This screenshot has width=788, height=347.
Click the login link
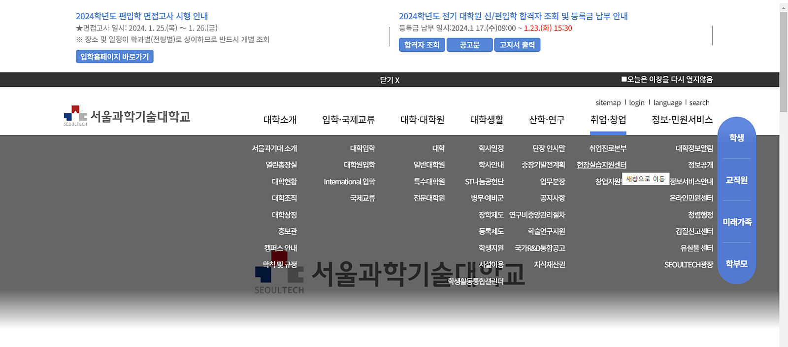(637, 103)
